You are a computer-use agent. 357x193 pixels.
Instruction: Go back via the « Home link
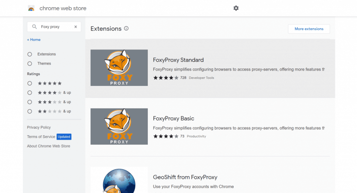[33, 40]
